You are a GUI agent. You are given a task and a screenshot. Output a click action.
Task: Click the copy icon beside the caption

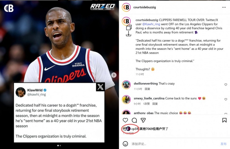tap(129, 27)
